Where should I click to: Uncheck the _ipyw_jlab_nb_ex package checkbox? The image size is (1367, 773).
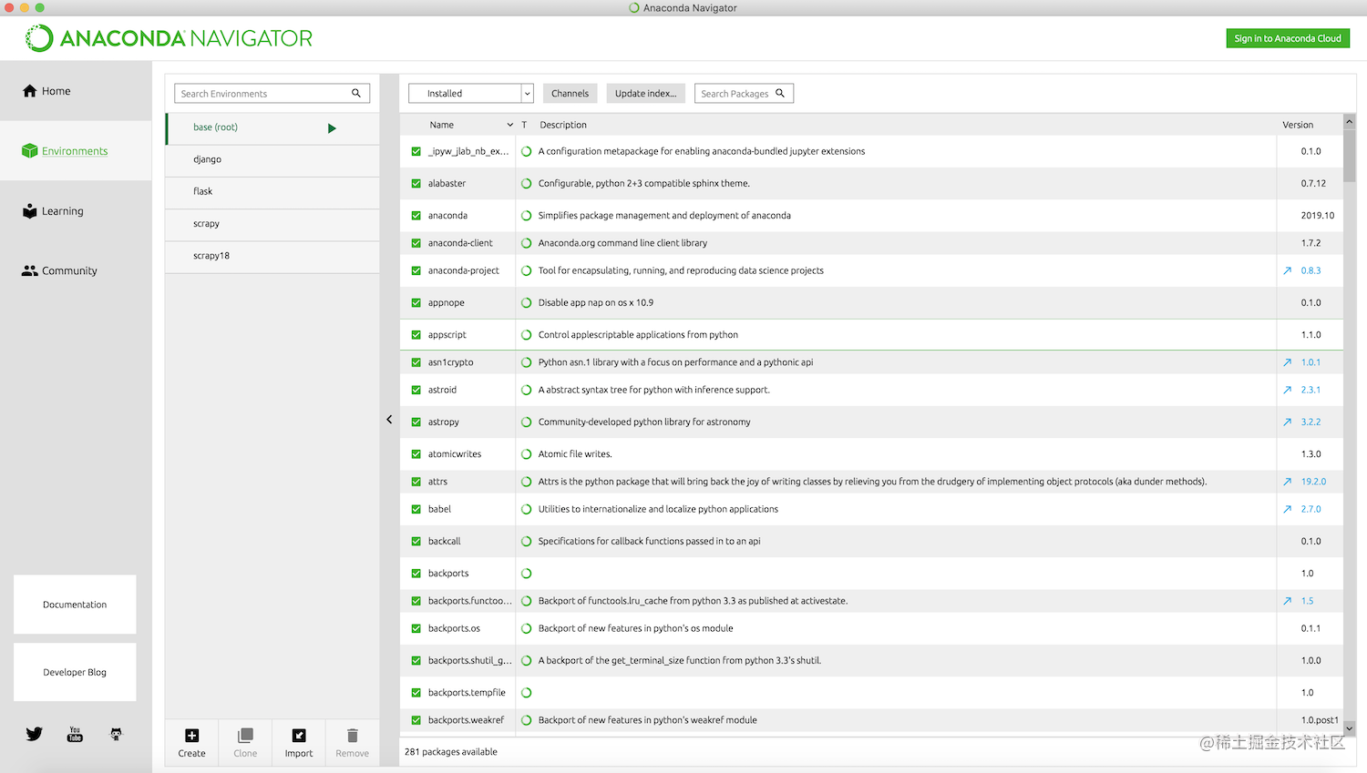click(416, 151)
